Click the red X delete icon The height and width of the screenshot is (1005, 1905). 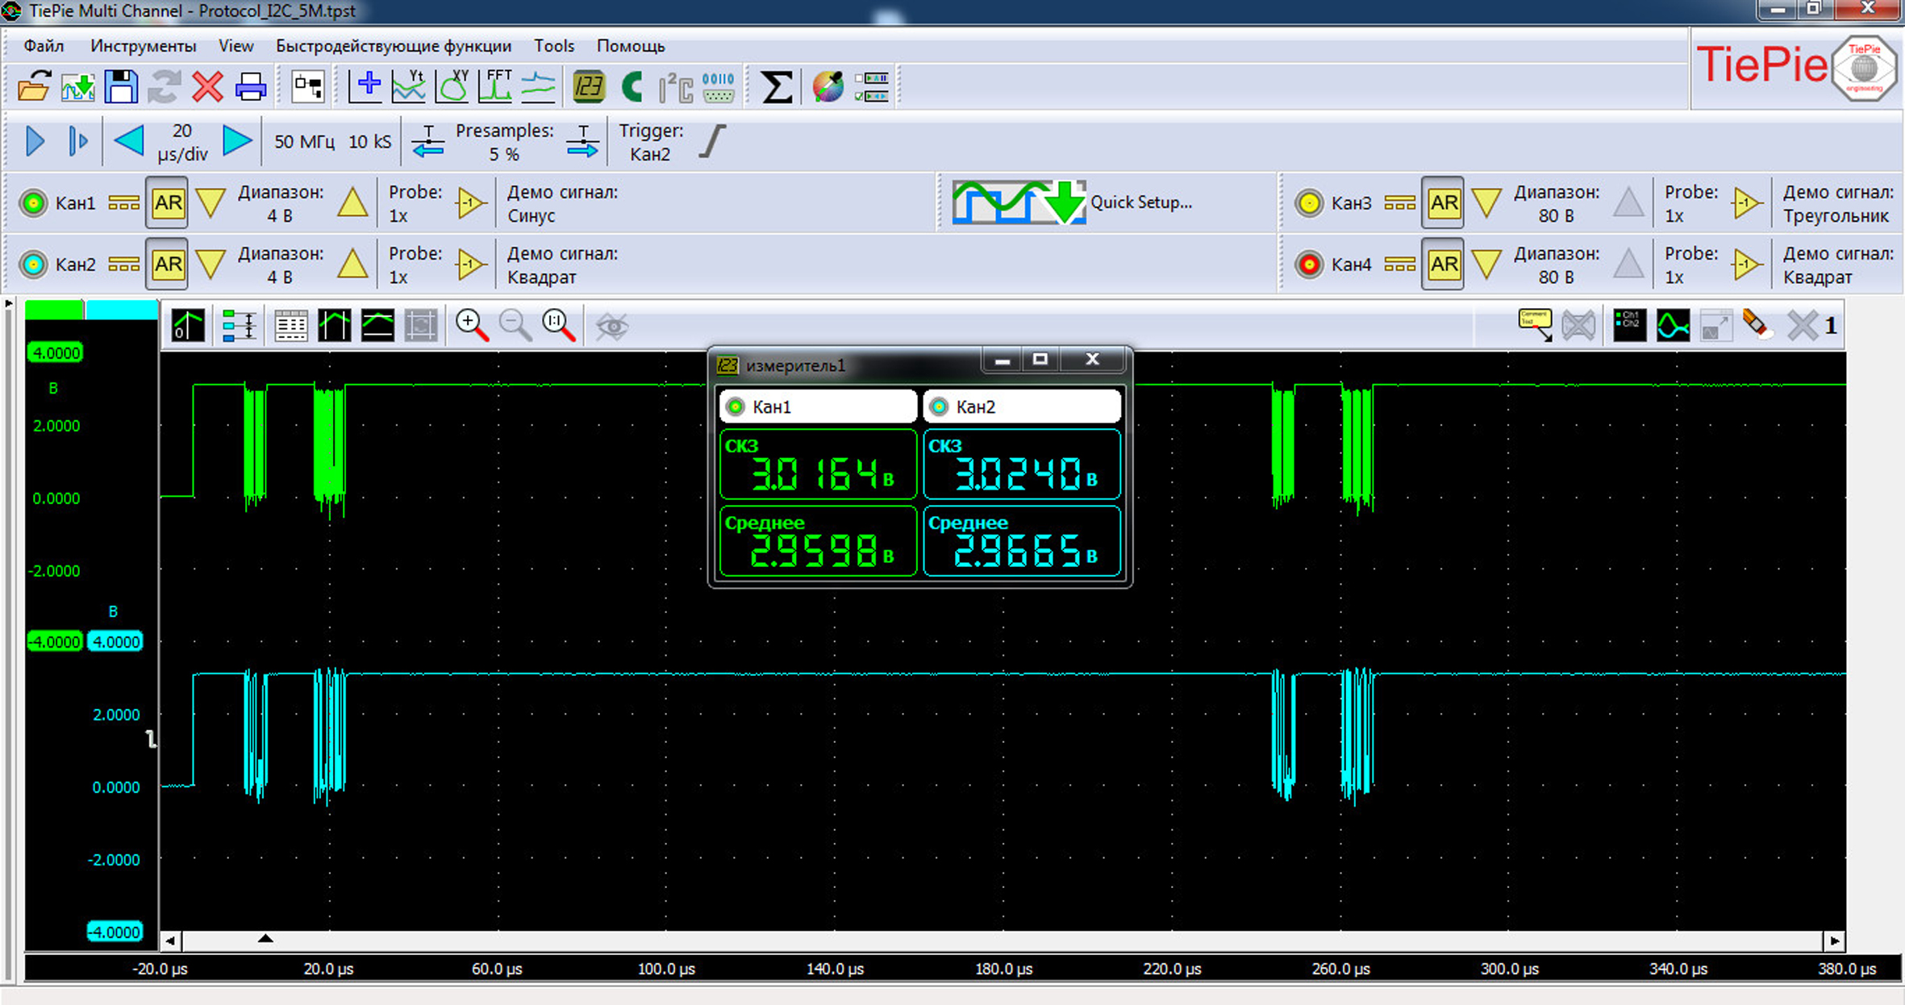[207, 87]
